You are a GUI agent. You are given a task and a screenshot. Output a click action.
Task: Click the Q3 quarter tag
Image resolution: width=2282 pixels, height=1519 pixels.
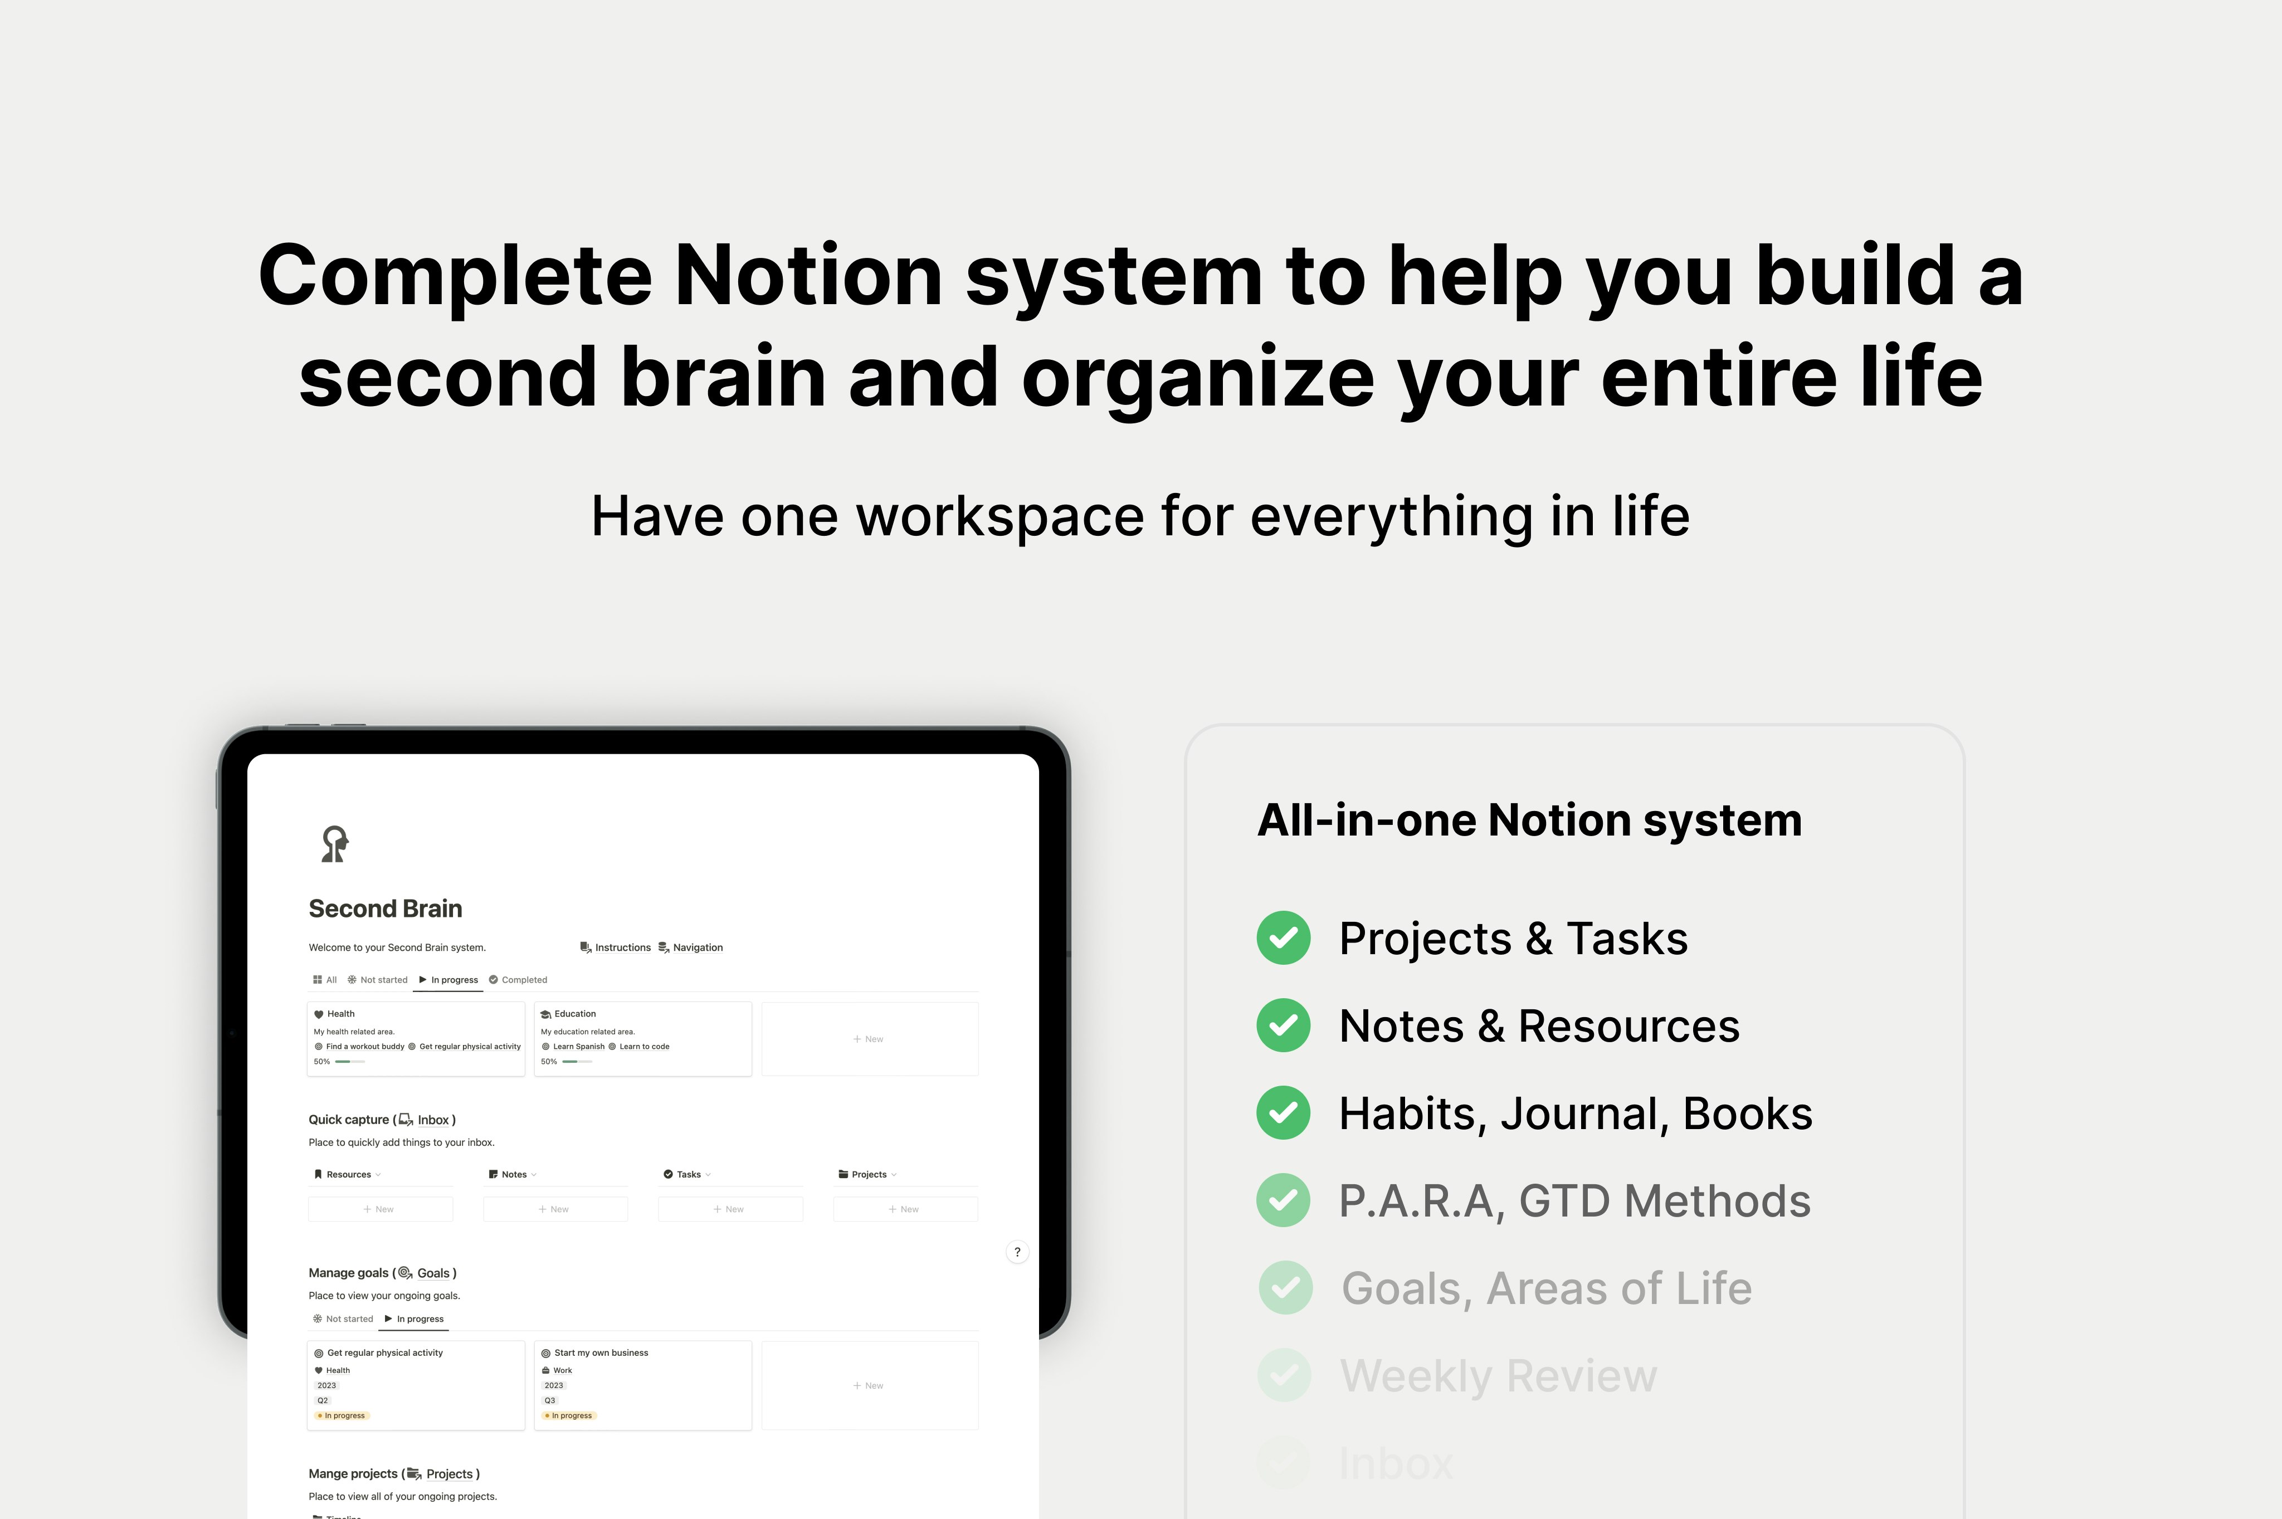coord(549,1401)
